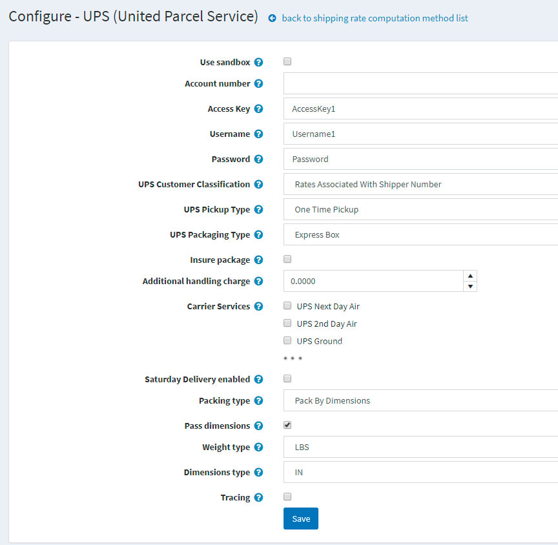Open the UPS Packaging Type dropdown
The width and height of the screenshot is (558, 545).
[x=420, y=234]
